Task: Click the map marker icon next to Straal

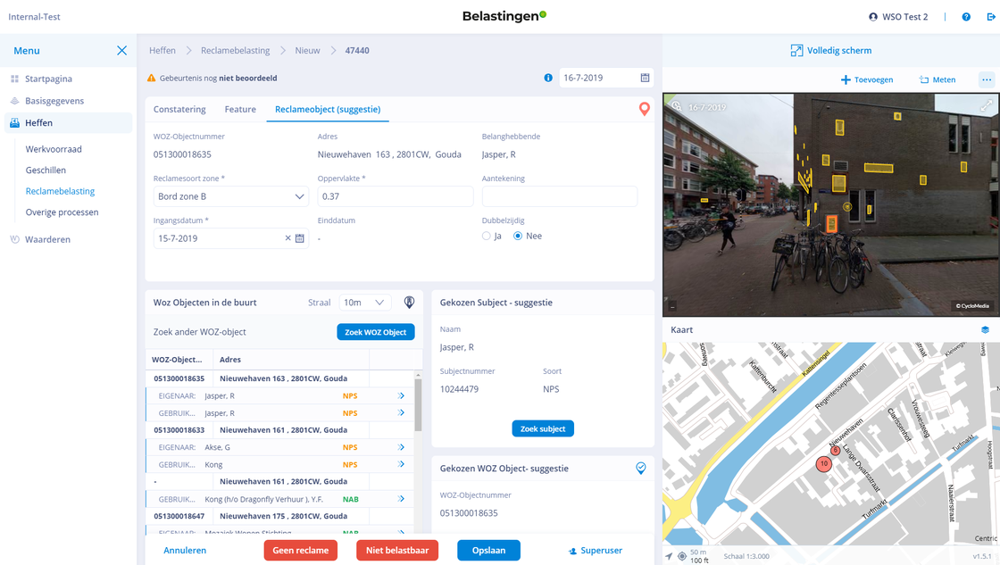Action: [x=410, y=303]
